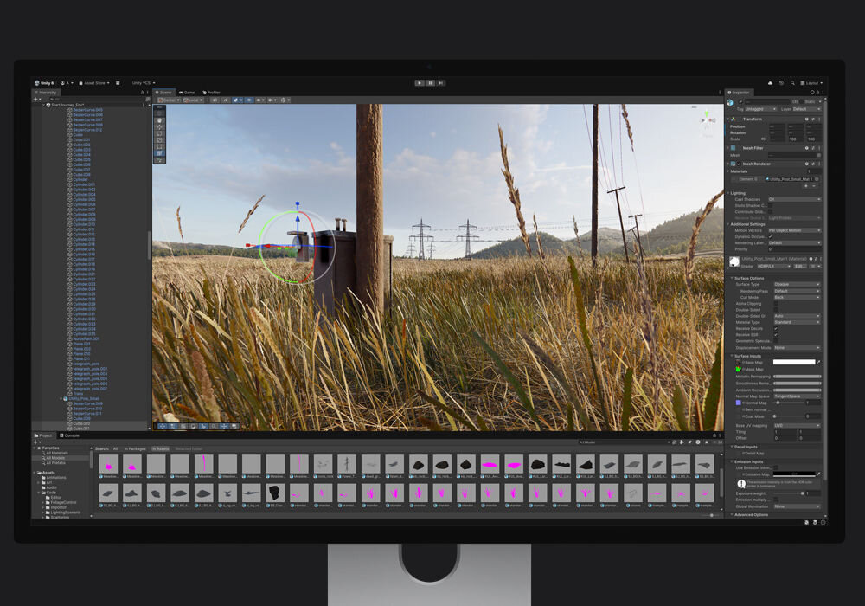
Task: Open the Surface Type dropdown set to Opaque
Action: 797,284
